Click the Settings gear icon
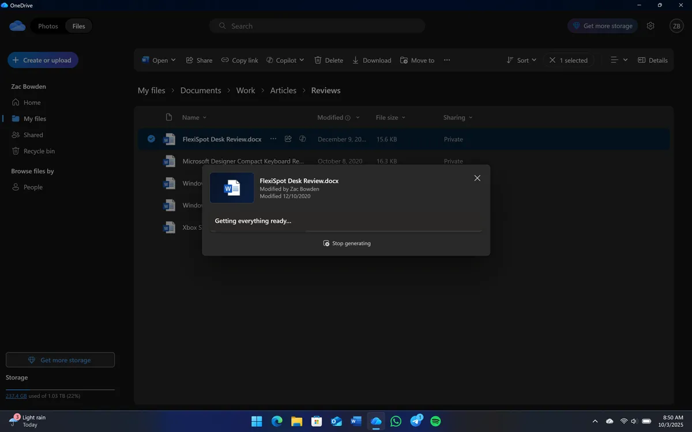Screen dimensions: 692x432 [650, 26]
